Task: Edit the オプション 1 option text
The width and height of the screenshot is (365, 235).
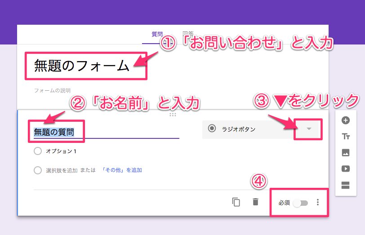Action: tap(61, 151)
